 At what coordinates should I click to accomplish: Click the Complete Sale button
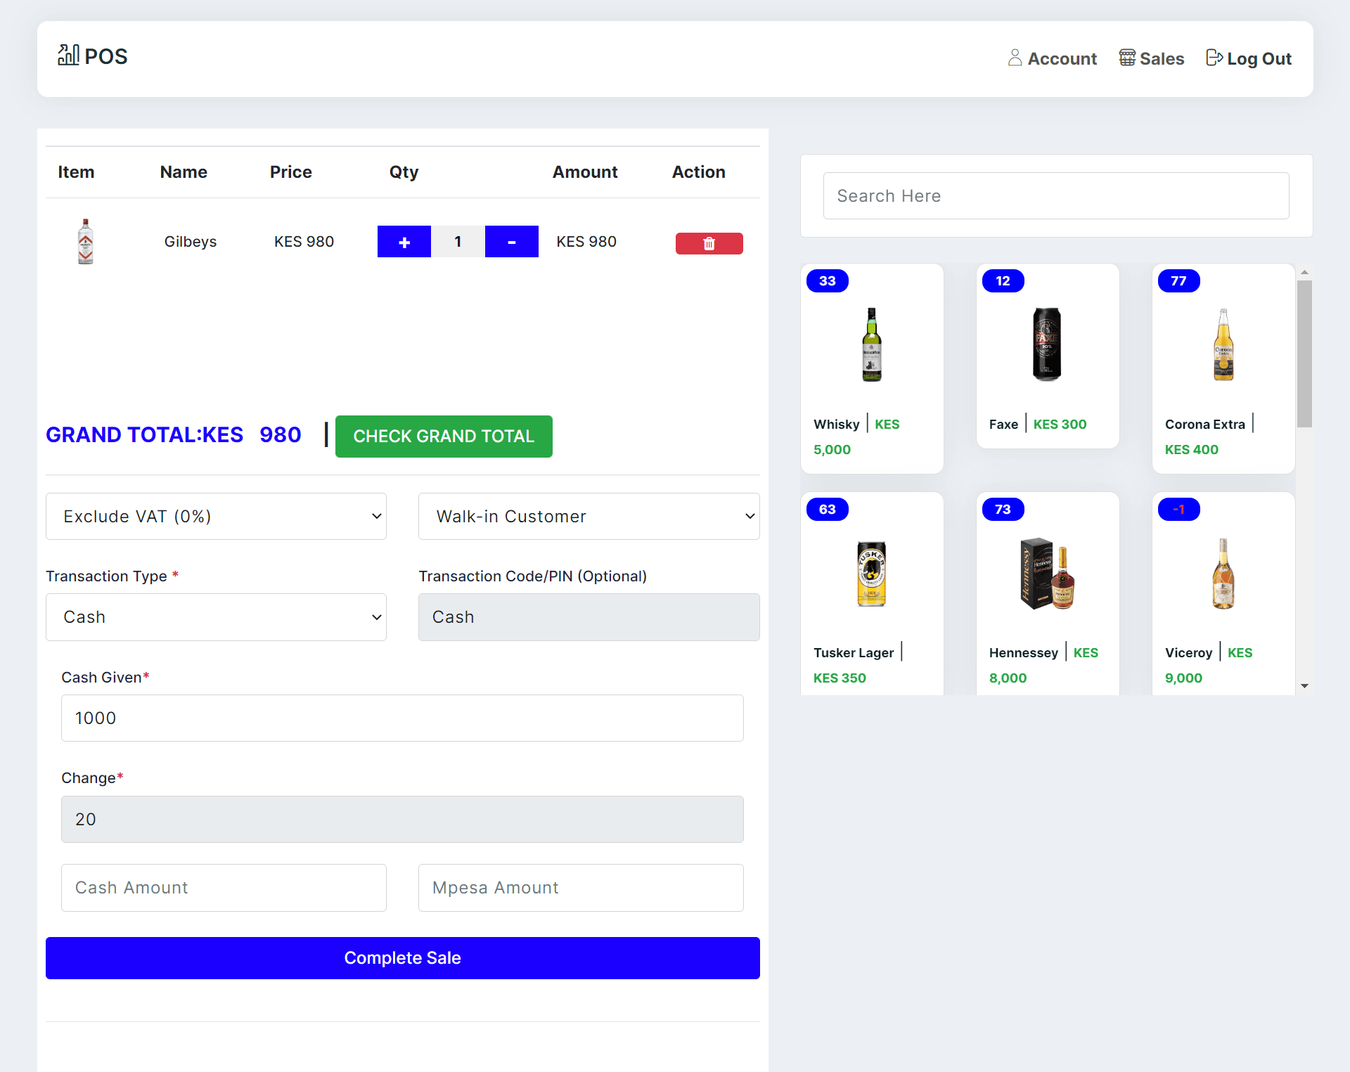pos(402,958)
